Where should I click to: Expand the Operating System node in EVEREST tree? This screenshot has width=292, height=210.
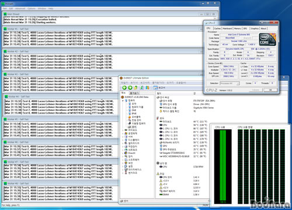click(123, 134)
